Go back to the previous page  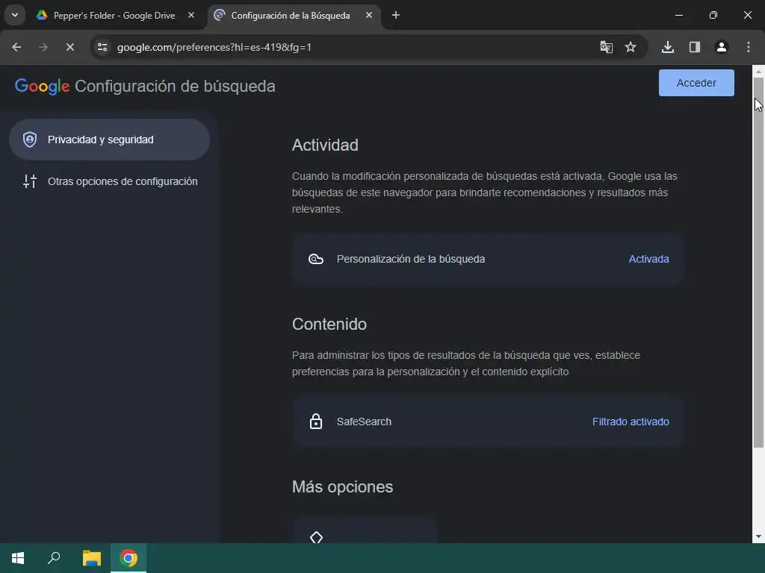[x=16, y=47]
